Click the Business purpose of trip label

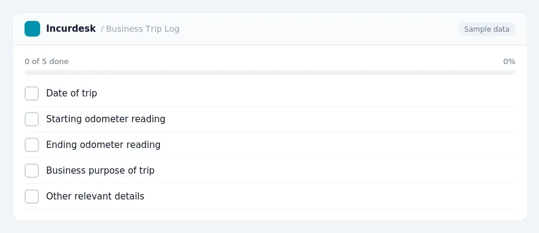101,171
